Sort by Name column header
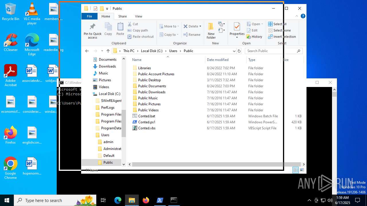The width and height of the screenshot is (367, 206). click(x=168, y=60)
